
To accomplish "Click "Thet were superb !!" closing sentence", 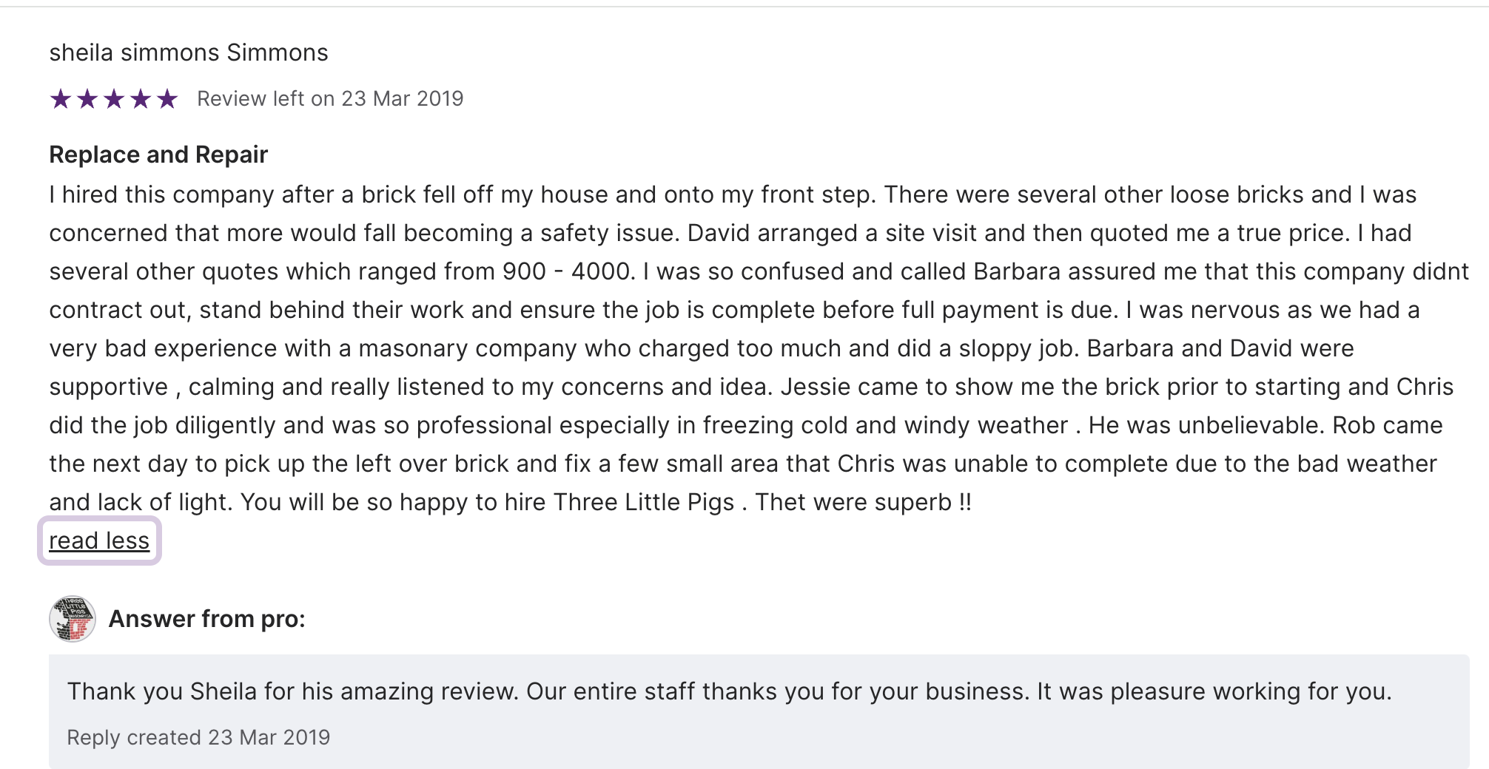I will click(863, 502).
